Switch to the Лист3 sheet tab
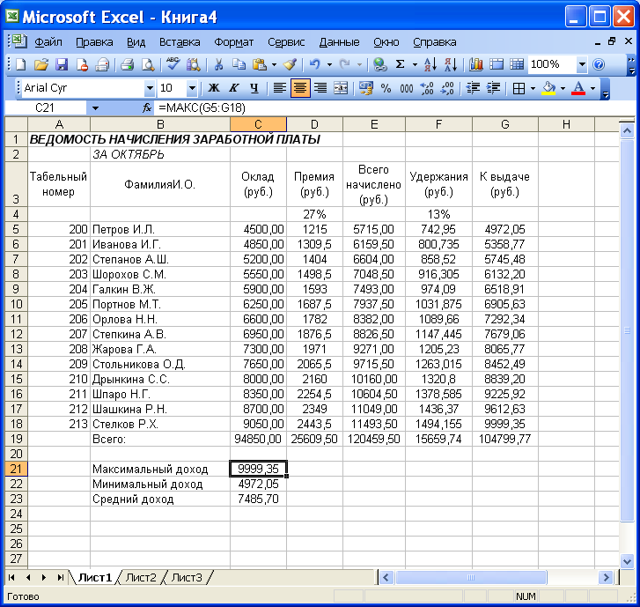This screenshot has height=607, width=640. (186, 578)
